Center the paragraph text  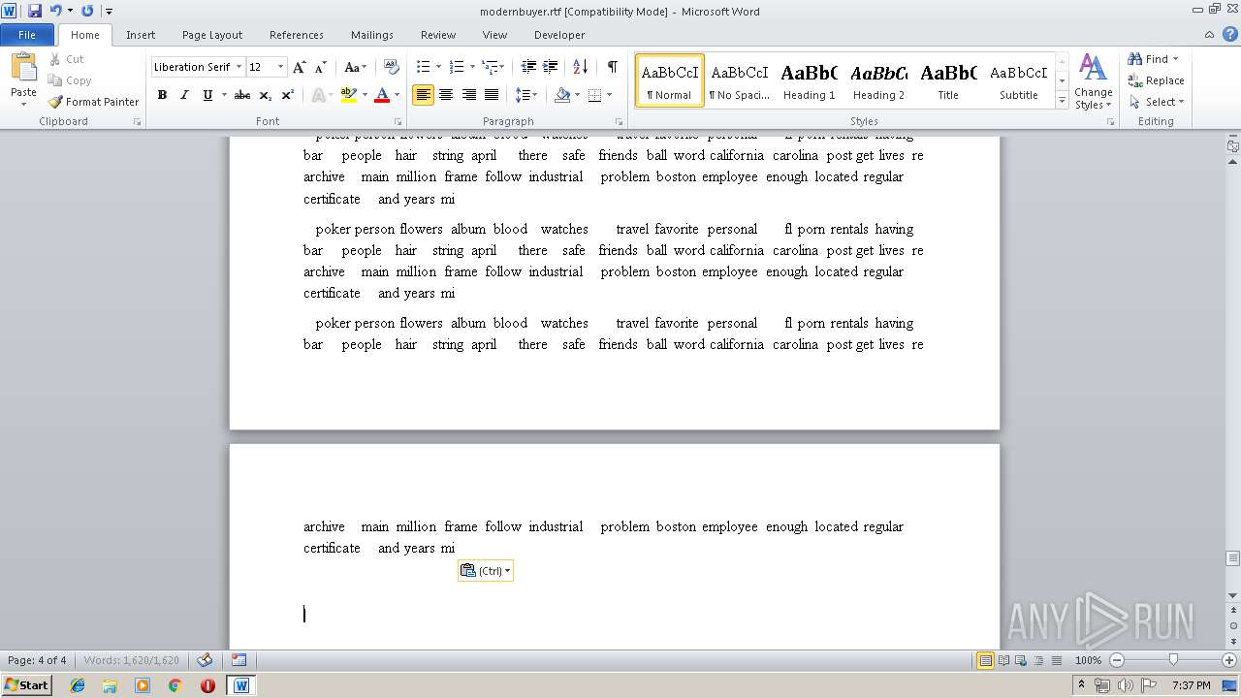pos(446,95)
